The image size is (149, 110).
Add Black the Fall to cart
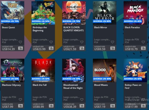point(51,106)
